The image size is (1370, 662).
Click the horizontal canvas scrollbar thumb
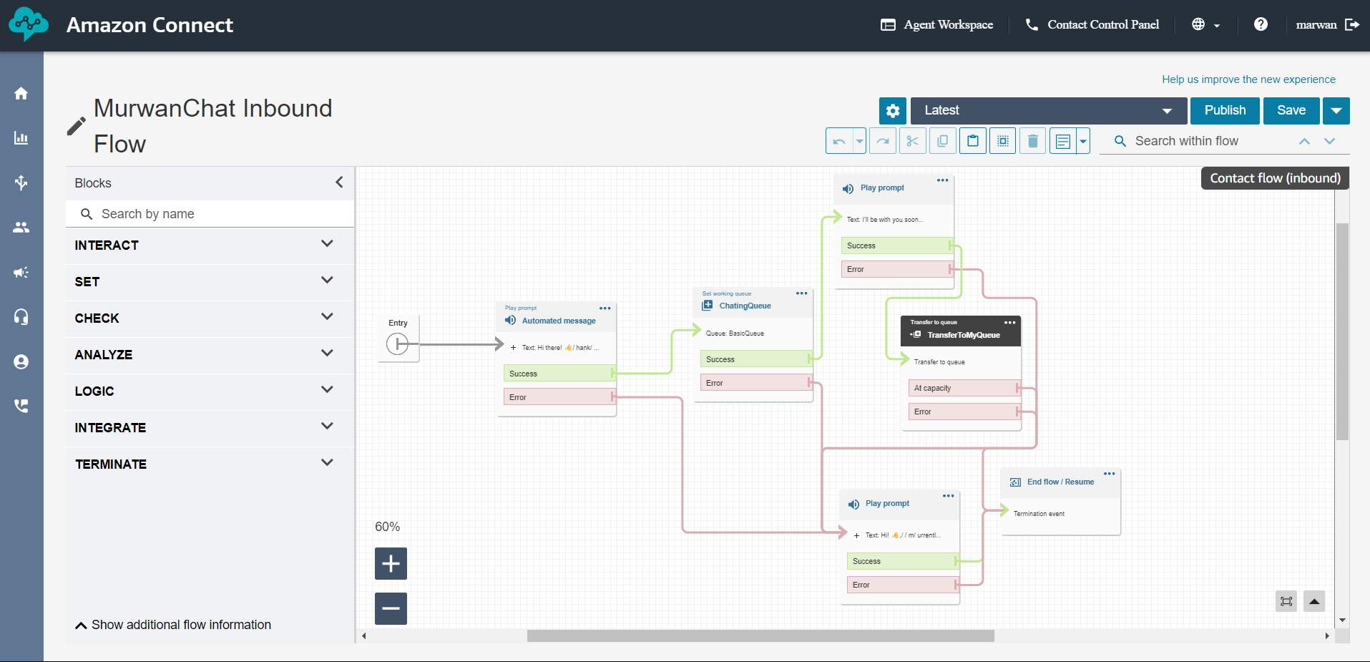760,636
